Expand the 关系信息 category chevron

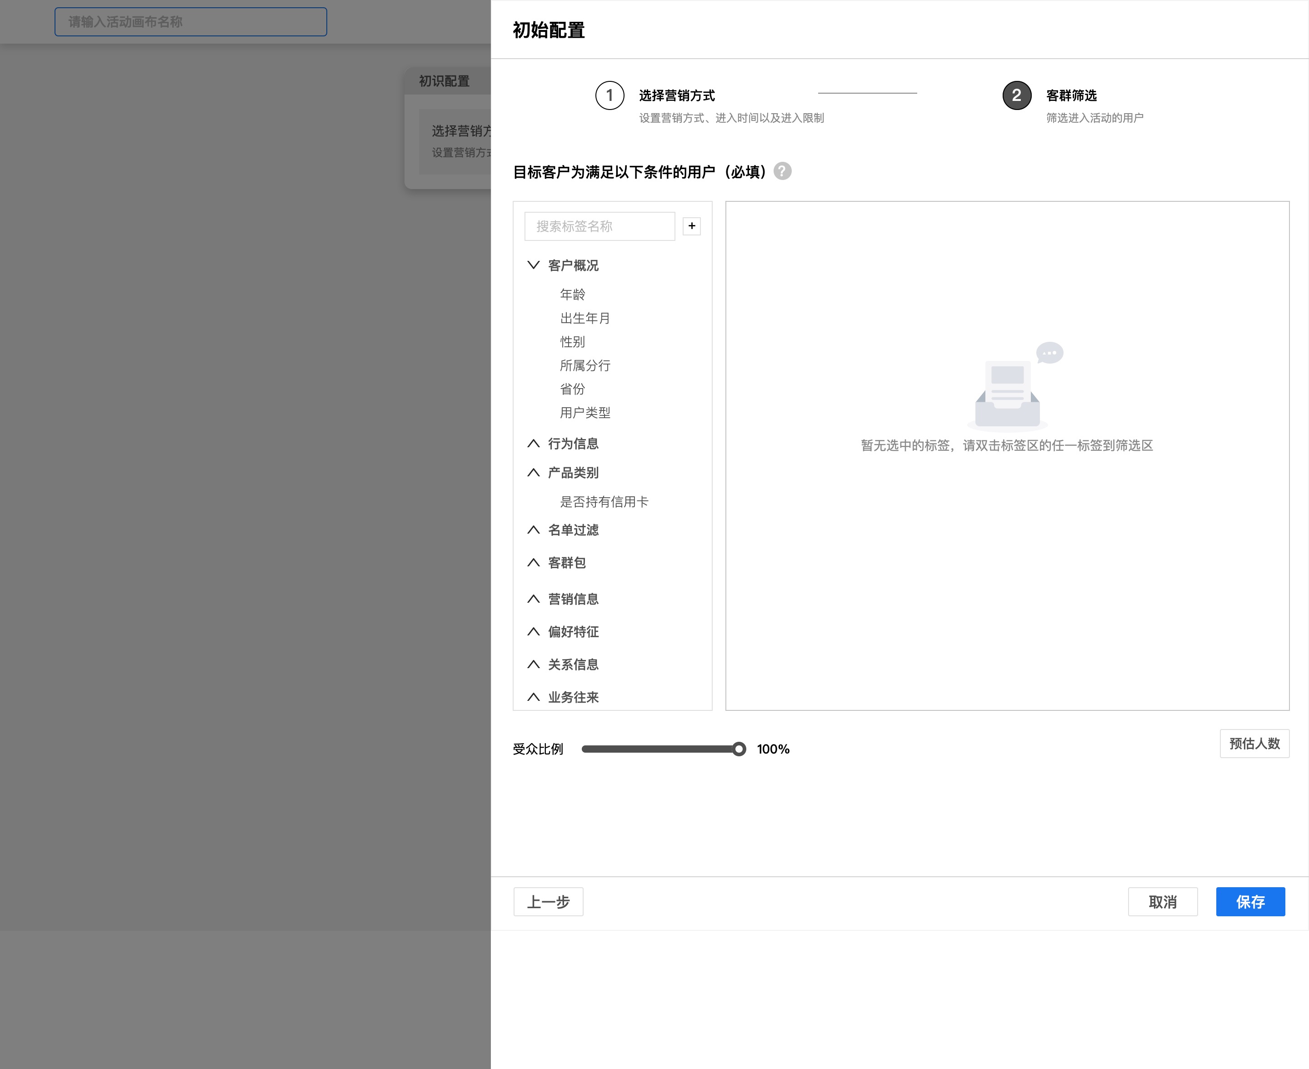pyautogui.click(x=533, y=664)
